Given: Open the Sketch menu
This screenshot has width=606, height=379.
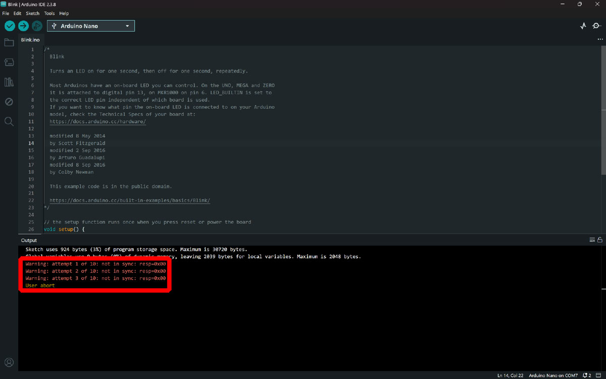Looking at the screenshot, I should [x=32, y=13].
